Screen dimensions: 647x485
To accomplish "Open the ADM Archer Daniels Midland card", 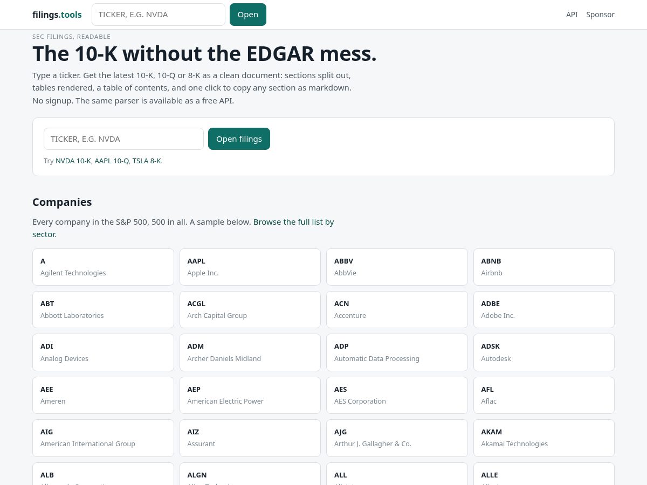I will click(x=250, y=352).
